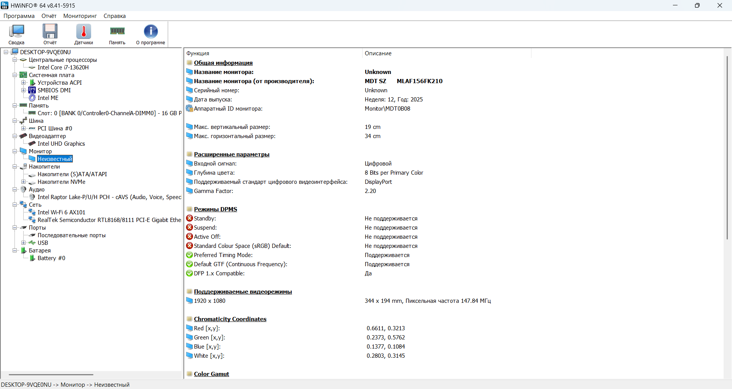Click the tree pane horizontal scrollbar thumb
Screen dimensions: 732x389
51,375
